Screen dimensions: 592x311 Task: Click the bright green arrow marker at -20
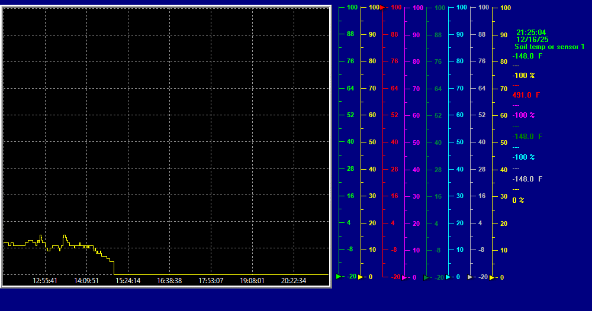click(339, 276)
